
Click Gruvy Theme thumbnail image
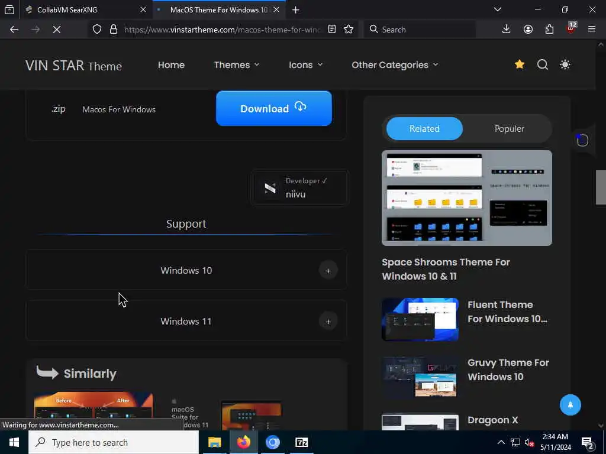(420, 377)
